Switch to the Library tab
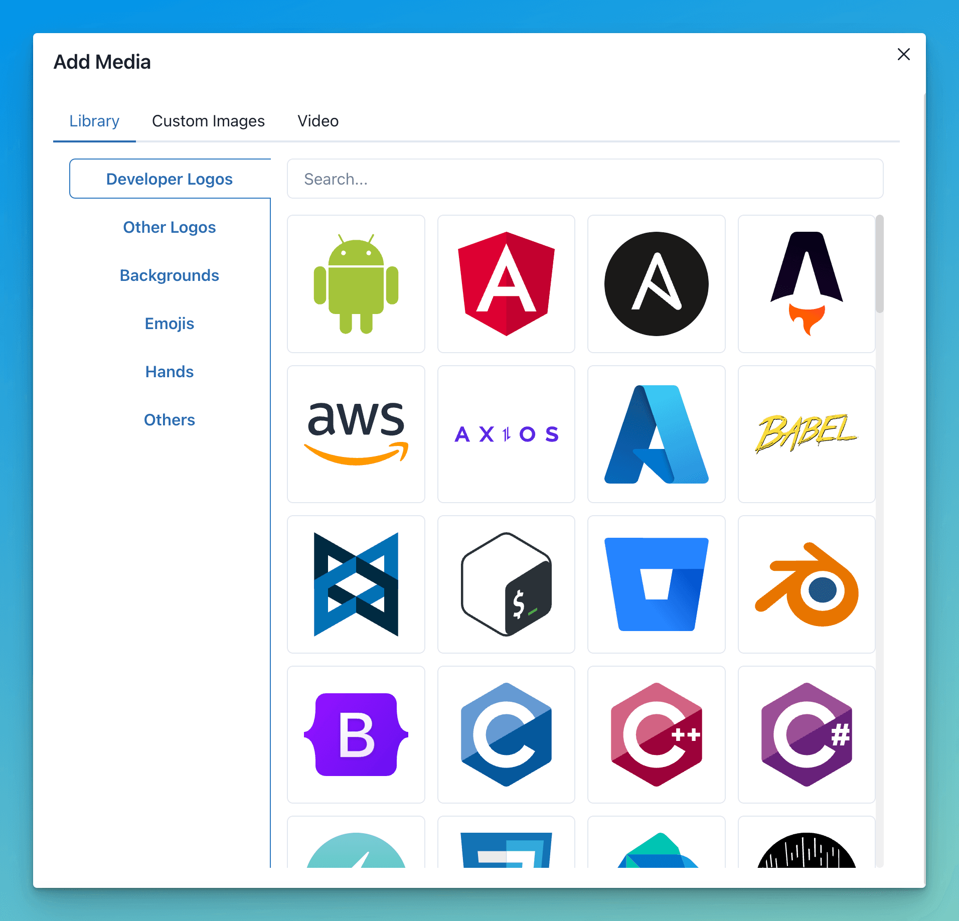Viewport: 959px width, 921px height. (x=94, y=121)
